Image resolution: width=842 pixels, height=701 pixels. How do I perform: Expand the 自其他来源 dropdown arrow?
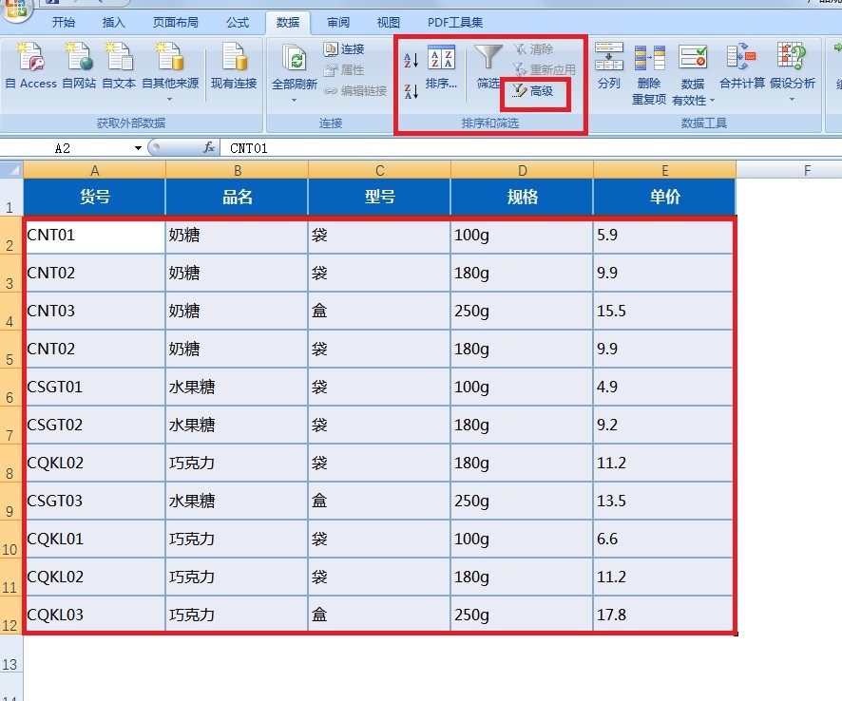click(x=169, y=98)
